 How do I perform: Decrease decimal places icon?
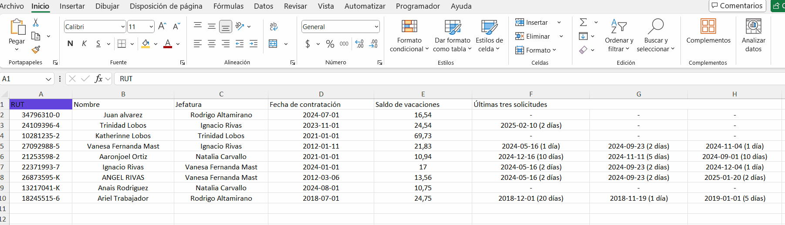pos(373,44)
